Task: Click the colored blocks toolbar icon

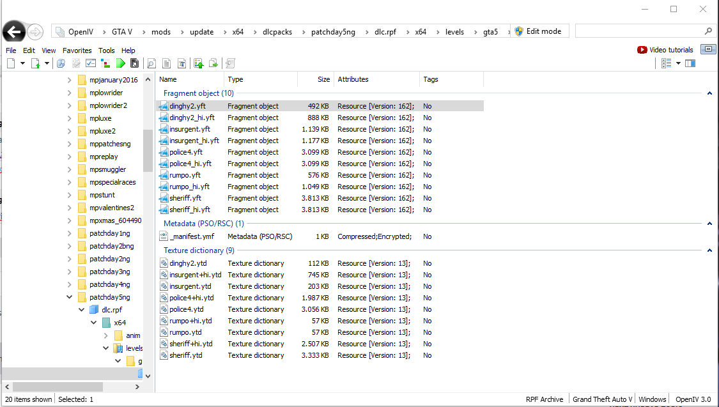Action: click(105, 63)
